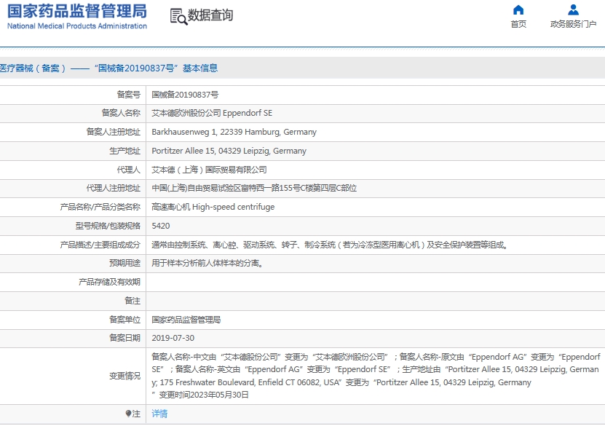Click the 型号规格/包装规格 label

coord(108,226)
